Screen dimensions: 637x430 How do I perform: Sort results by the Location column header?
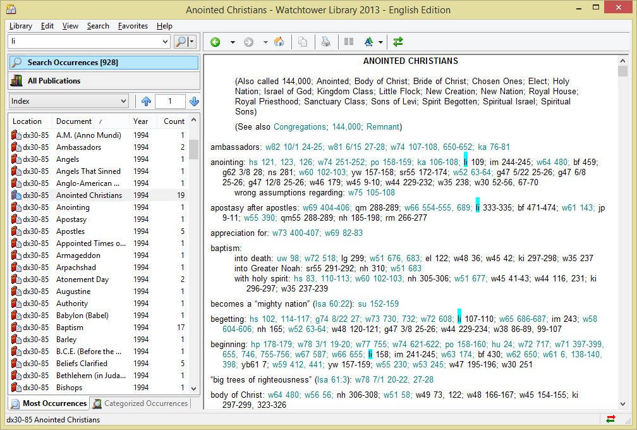point(30,121)
